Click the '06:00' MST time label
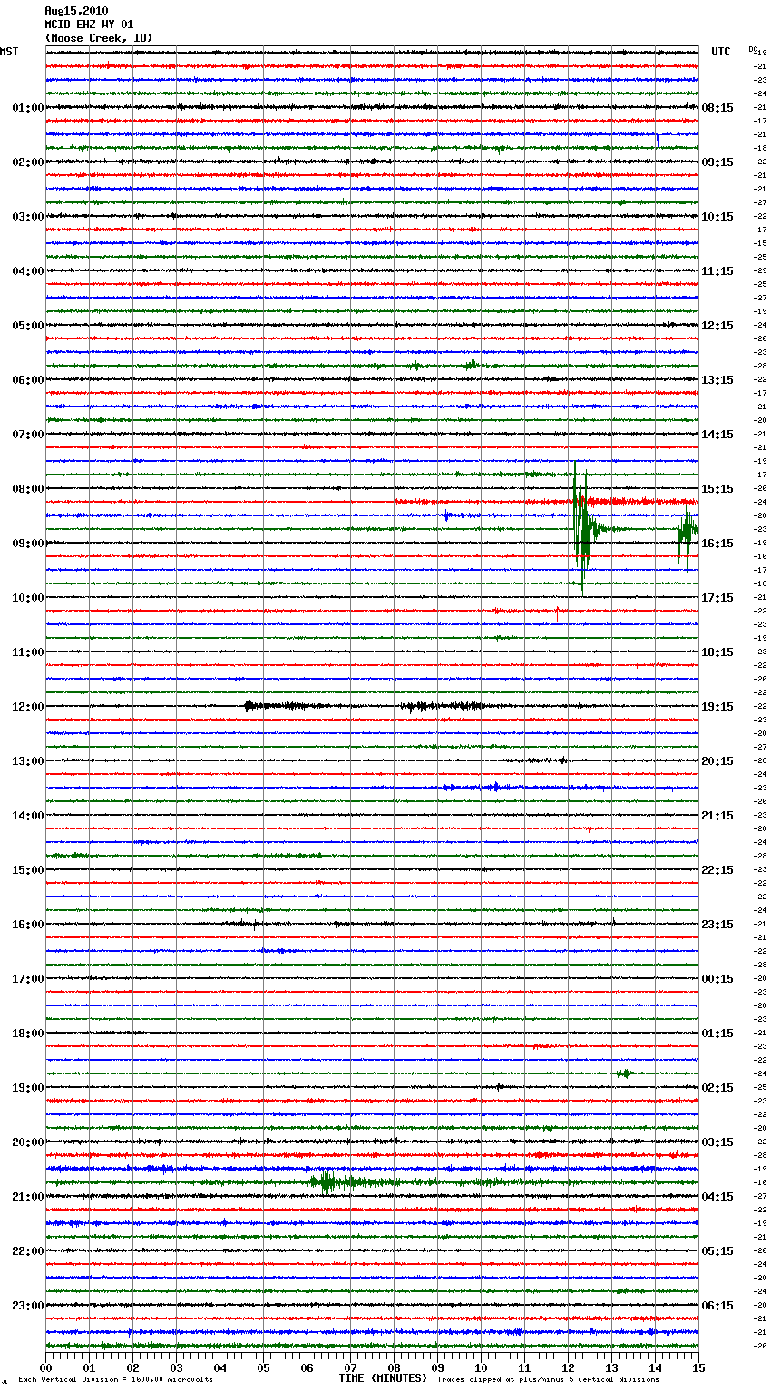This screenshot has width=771, height=1392. [x=28, y=380]
